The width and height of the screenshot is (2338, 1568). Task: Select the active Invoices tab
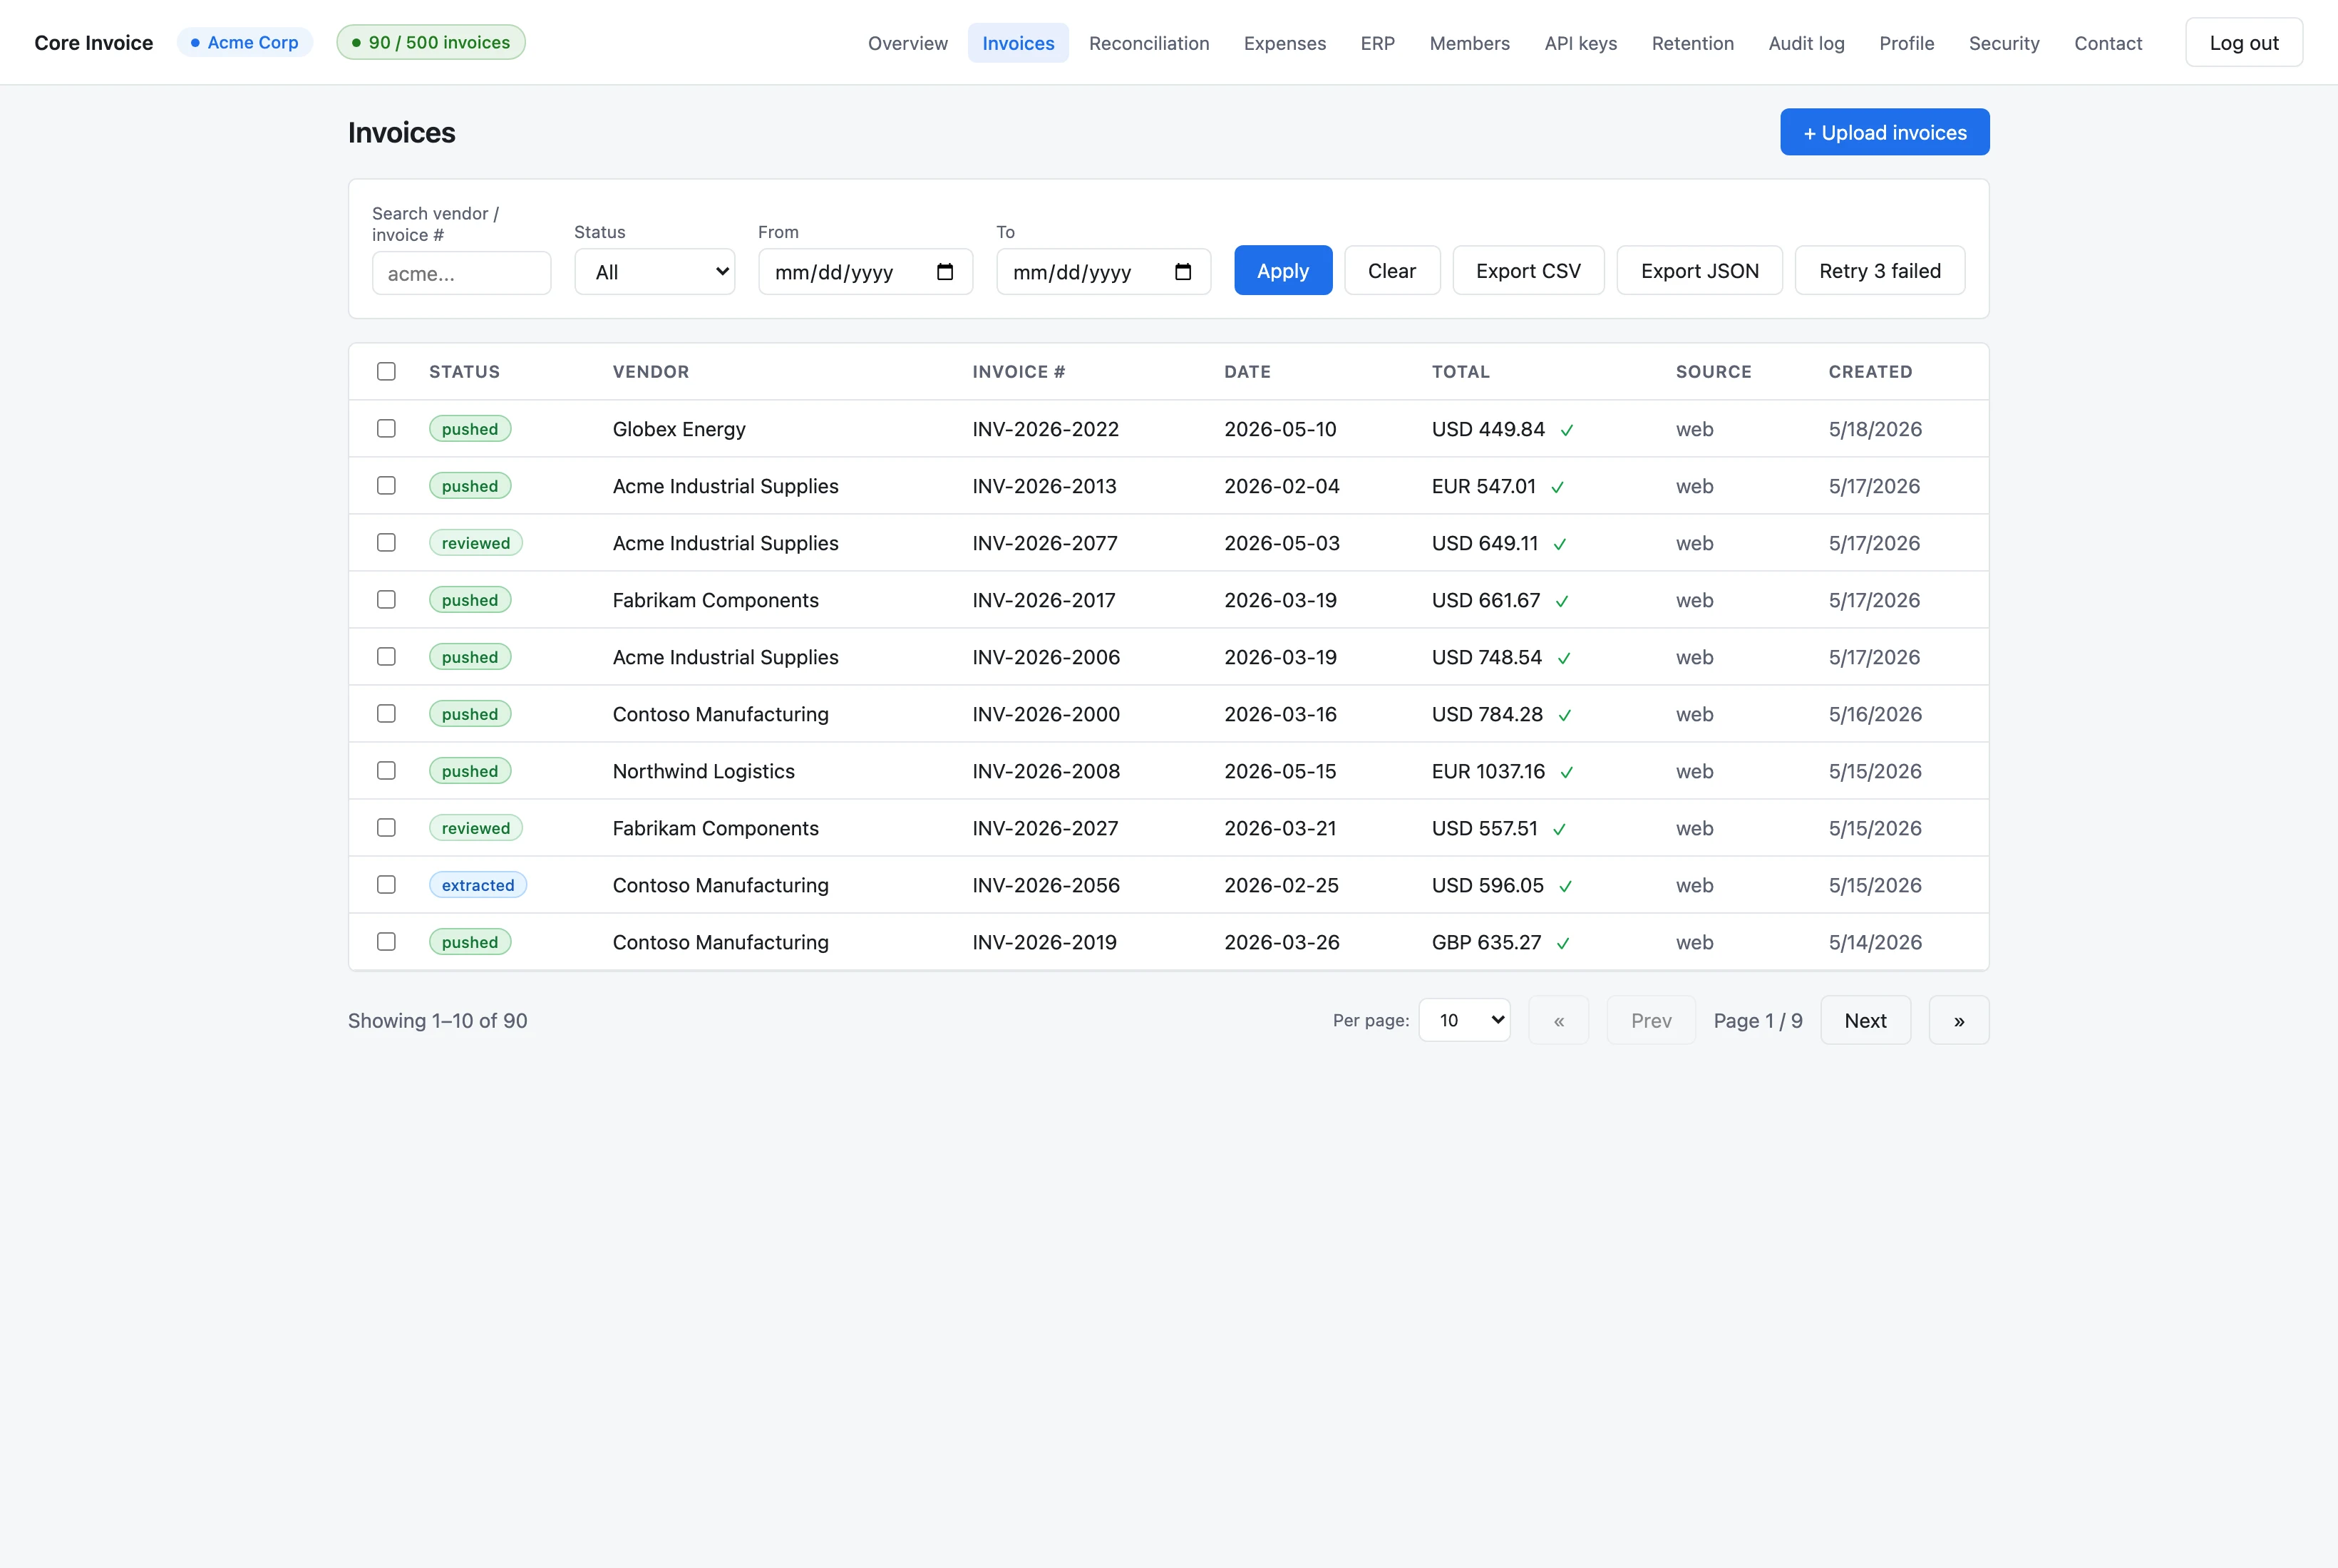point(1018,43)
